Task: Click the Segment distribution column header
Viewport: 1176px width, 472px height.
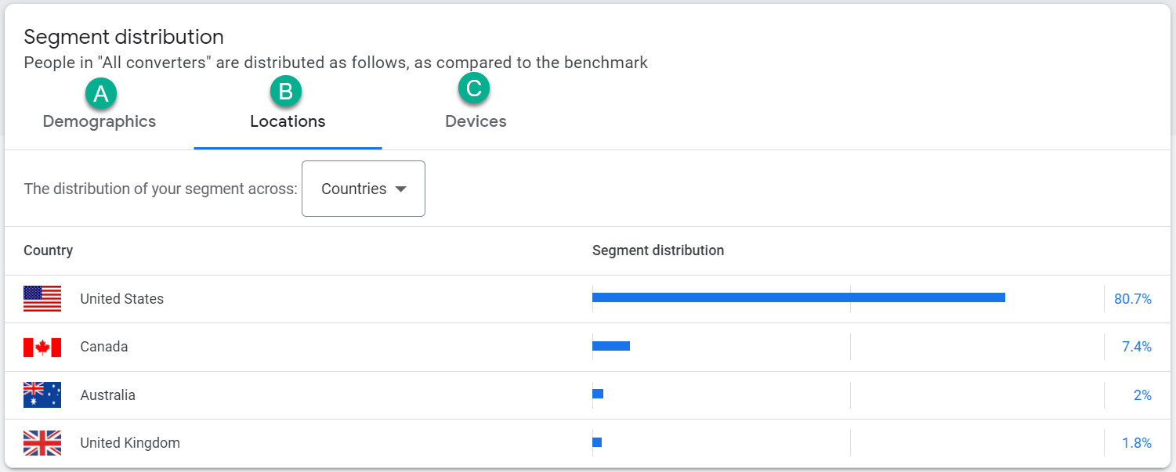Action: point(657,250)
